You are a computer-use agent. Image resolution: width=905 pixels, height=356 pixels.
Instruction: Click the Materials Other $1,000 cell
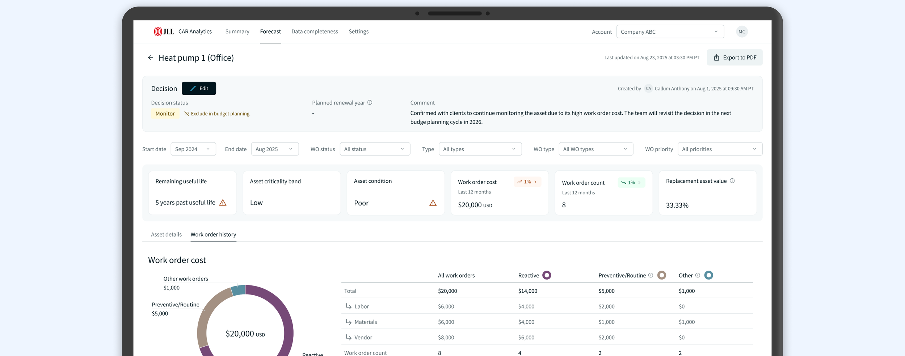point(686,322)
